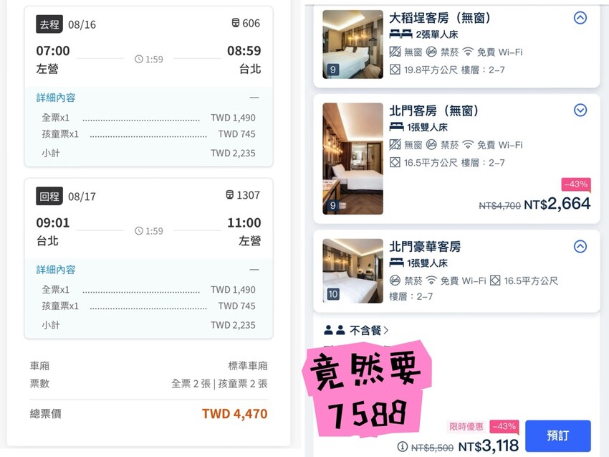The height and width of the screenshot is (457, 609).
Task: Click the no-window icon in 大稻埕客房
Action: [x=395, y=52]
